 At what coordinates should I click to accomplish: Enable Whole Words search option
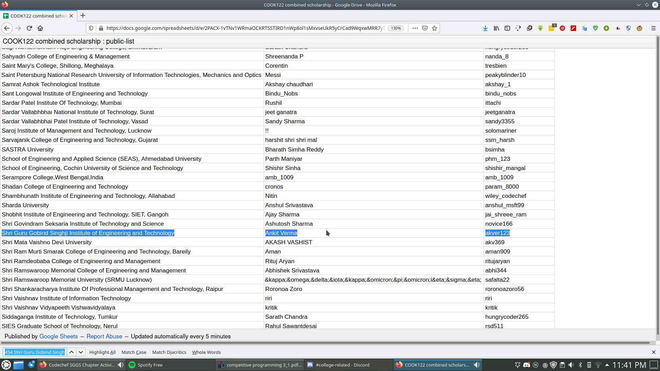click(x=206, y=352)
